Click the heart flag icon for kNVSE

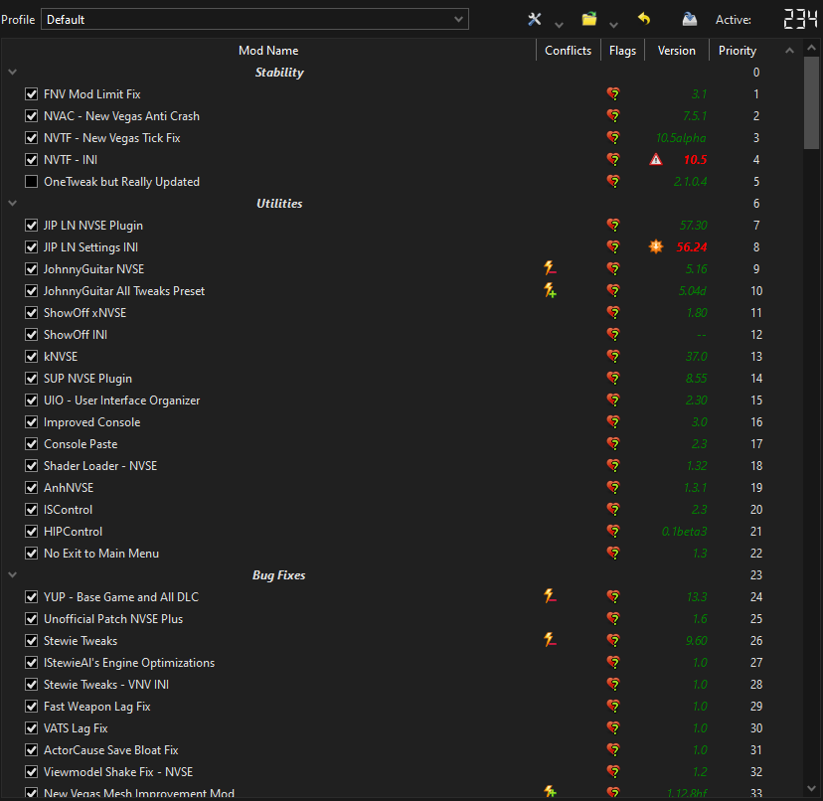click(613, 357)
